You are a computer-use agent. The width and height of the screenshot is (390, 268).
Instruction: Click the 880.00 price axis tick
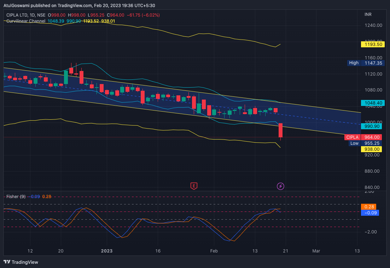click(372, 171)
